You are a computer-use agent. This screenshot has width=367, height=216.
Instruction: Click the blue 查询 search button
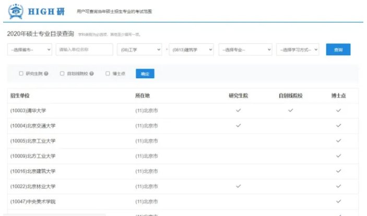(338, 50)
